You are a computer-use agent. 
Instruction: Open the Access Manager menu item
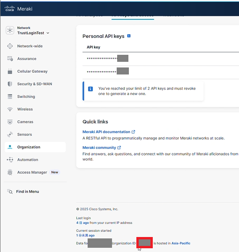click(x=32, y=172)
